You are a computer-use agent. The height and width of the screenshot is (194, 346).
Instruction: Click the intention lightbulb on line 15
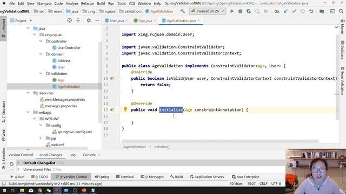pos(125,109)
